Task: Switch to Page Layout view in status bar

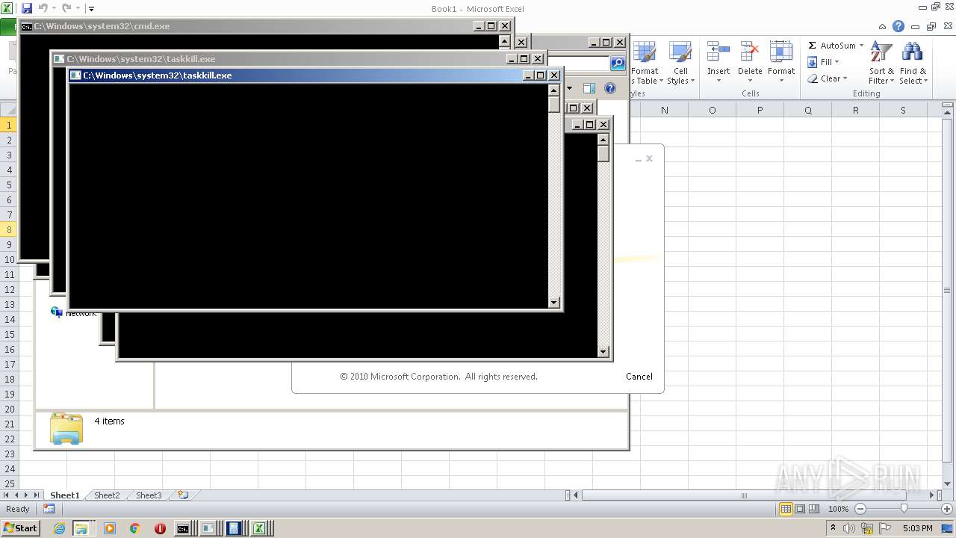Action: point(800,509)
